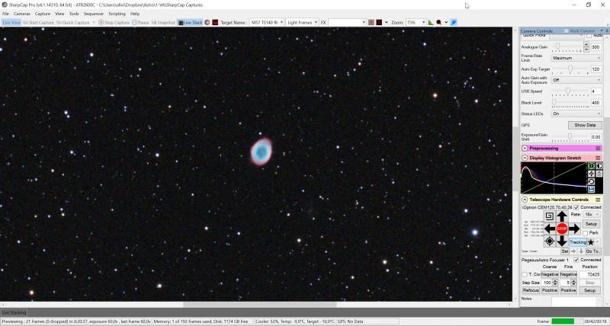This screenshot has height=326, width=610.
Task: Click the Go To button
Action: tap(592, 251)
